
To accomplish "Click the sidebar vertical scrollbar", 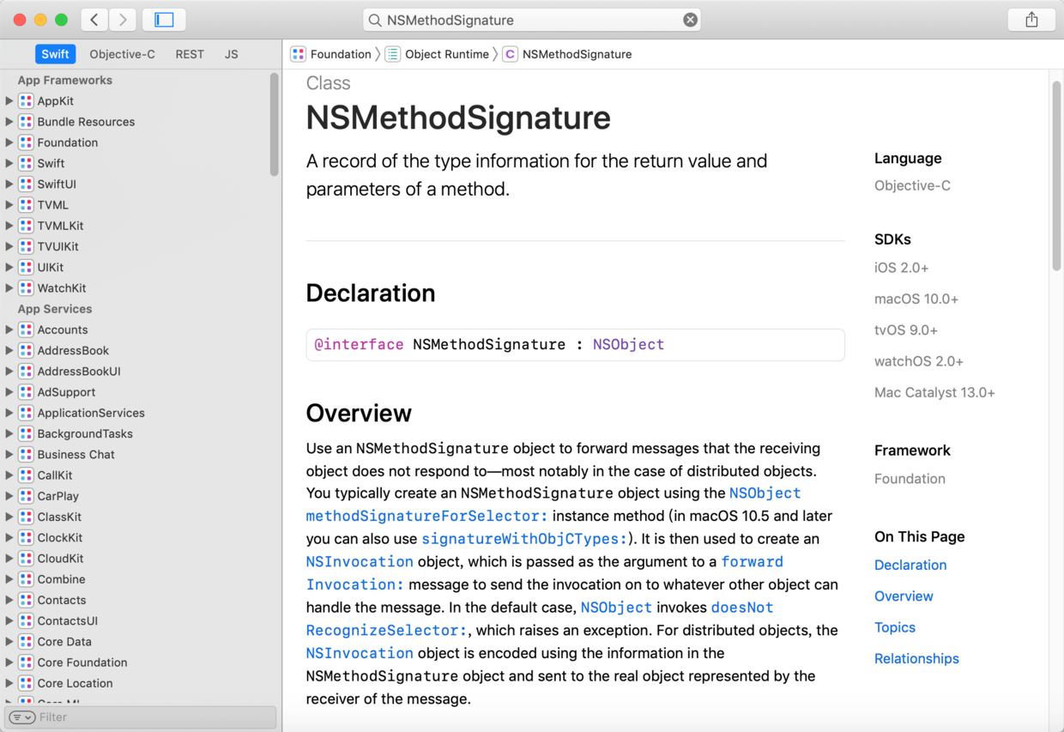I will (x=275, y=124).
